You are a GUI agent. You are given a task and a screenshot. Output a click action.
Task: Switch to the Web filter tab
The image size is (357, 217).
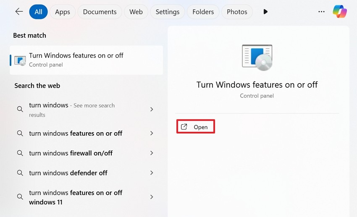pos(136,12)
